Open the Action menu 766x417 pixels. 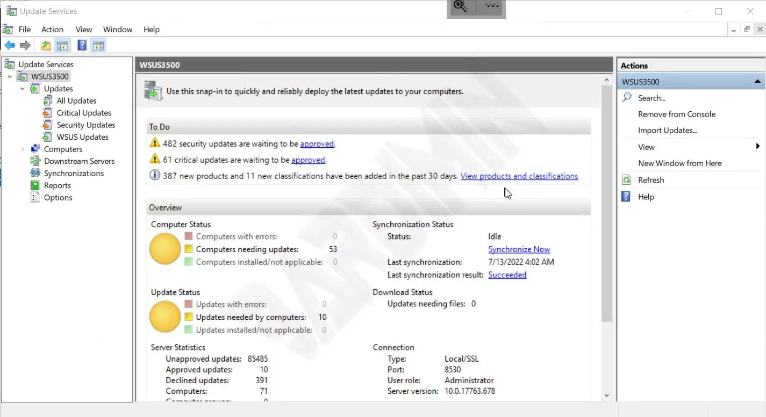click(x=52, y=30)
